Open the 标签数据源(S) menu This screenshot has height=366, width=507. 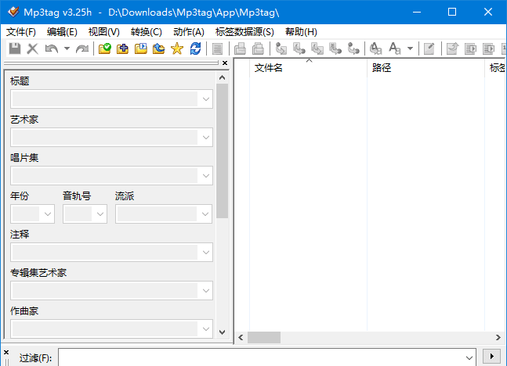(244, 32)
